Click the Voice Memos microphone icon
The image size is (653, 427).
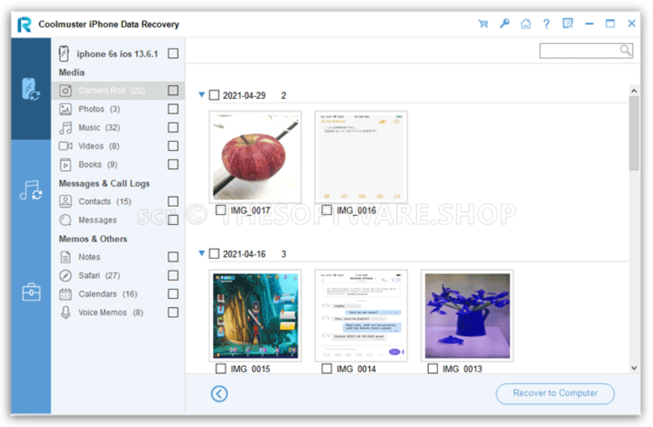tap(66, 312)
